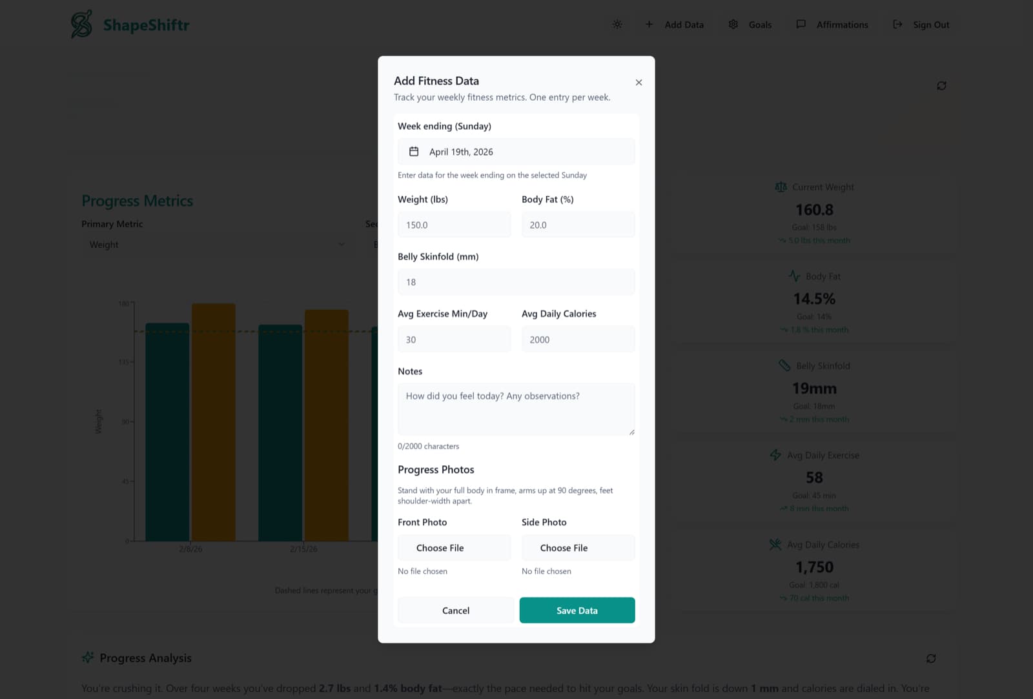Cancel the fitness data dialog
This screenshot has width=1033, height=699.
click(456, 611)
